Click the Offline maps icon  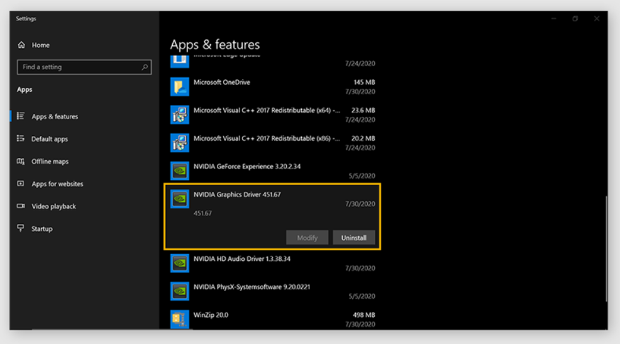pyautogui.click(x=21, y=161)
